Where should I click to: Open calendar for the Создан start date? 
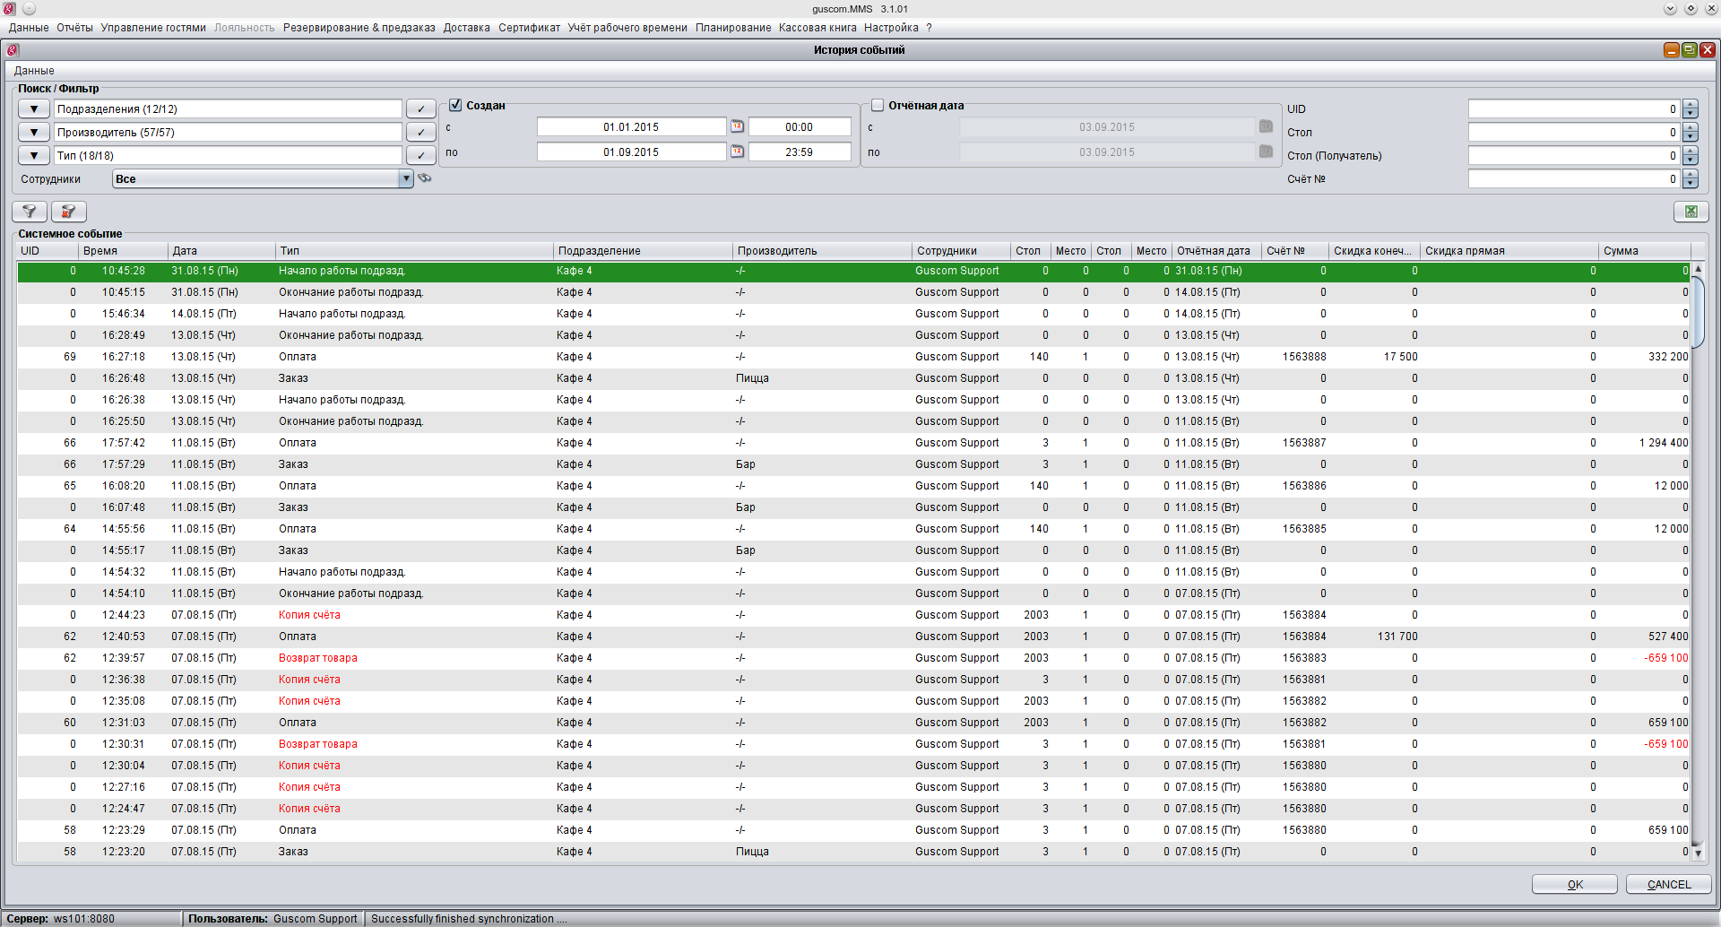737,127
